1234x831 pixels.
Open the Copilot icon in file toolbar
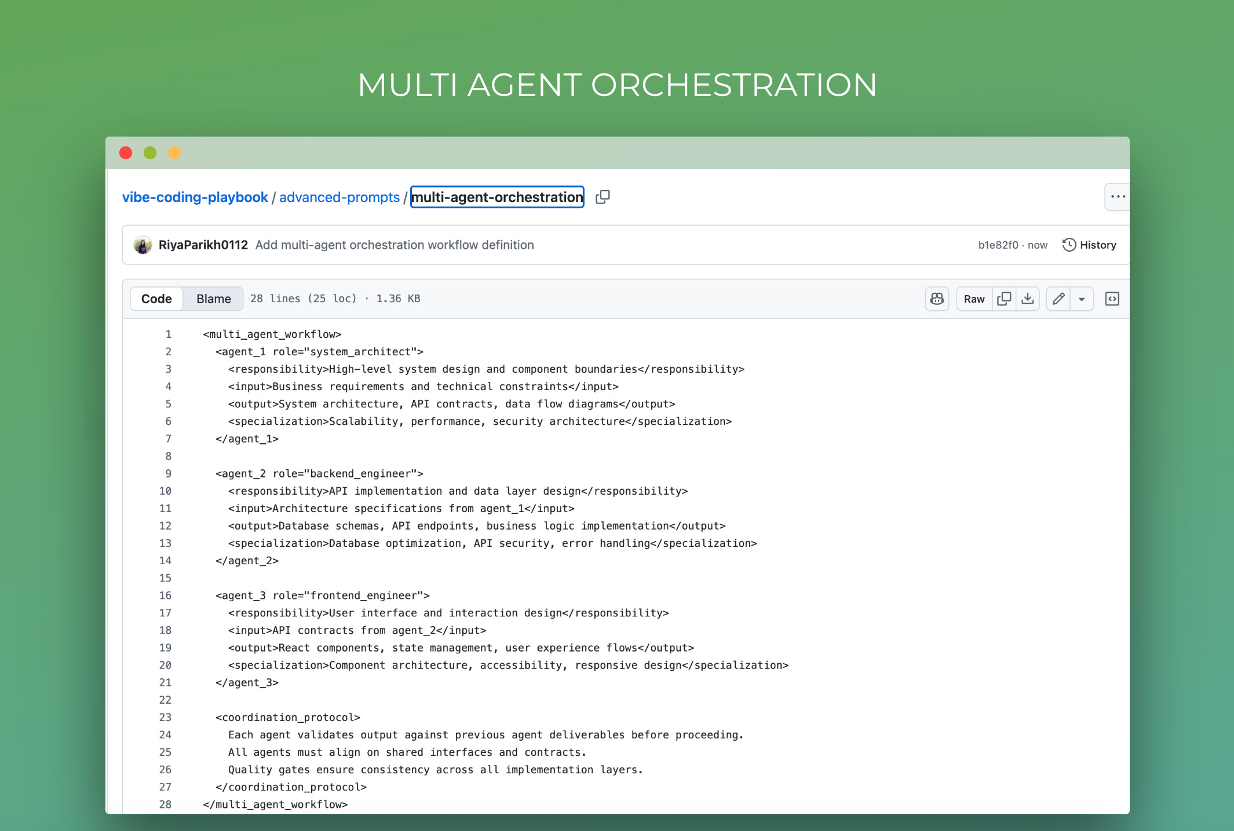tap(937, 299)
